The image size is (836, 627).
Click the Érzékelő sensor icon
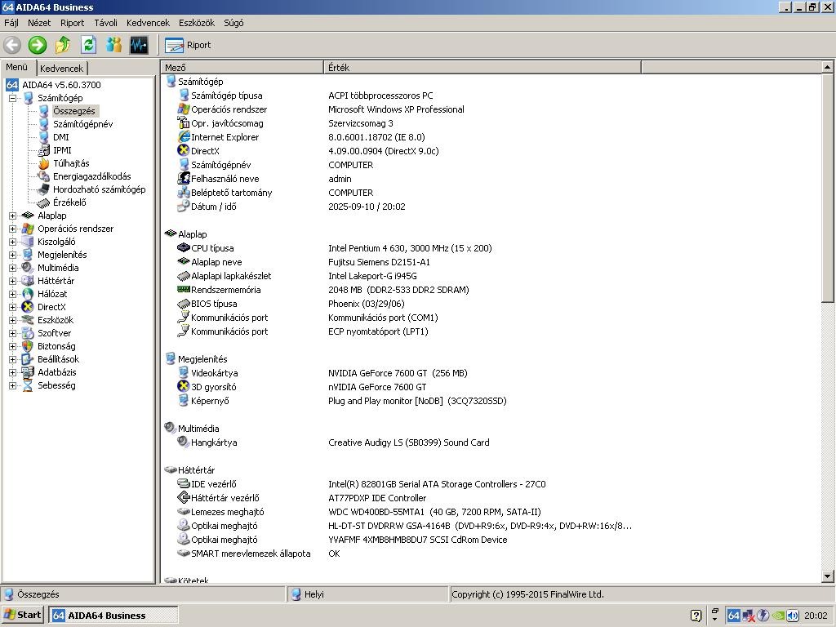tap(44, 202)
